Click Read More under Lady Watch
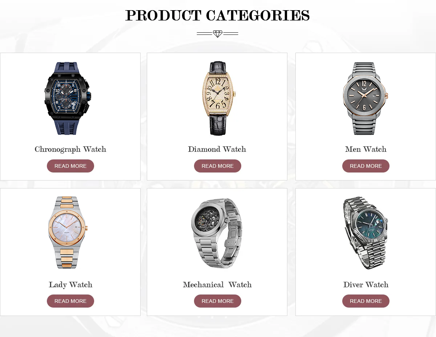436x337 pixels. (x=70, y=301)
